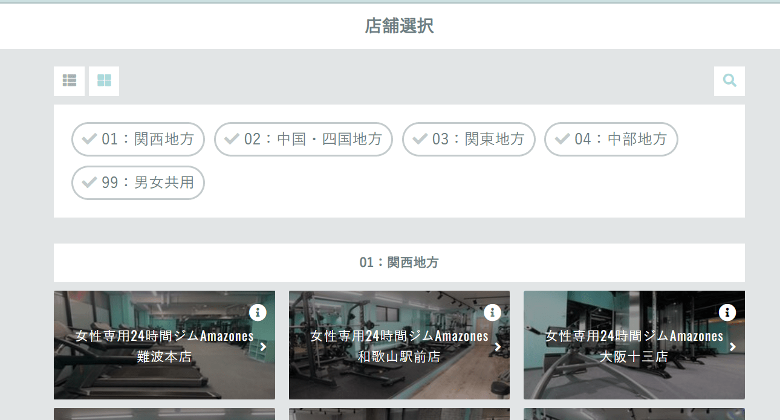Toggle the 04:中部地方 filter chip

[611, 139]
